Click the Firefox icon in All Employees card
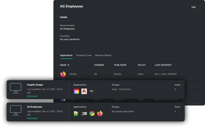 [x=100, y=114]
